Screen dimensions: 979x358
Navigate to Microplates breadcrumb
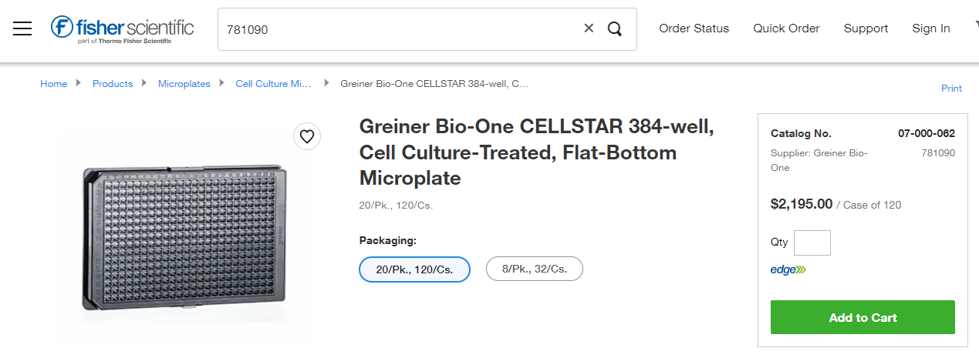pyautogui.click(x=184, y=84)
